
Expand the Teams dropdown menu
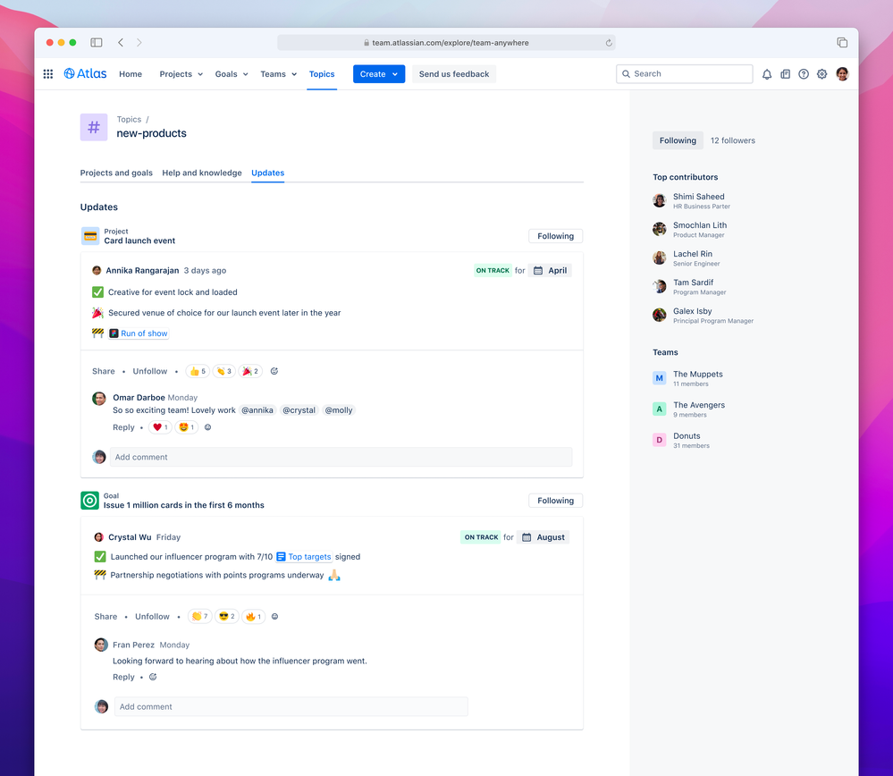279,74
